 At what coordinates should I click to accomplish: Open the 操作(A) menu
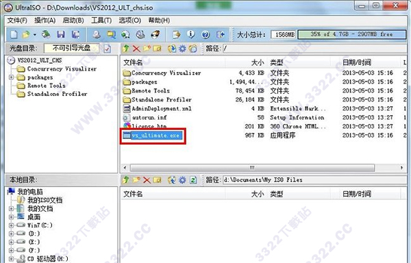45,21
